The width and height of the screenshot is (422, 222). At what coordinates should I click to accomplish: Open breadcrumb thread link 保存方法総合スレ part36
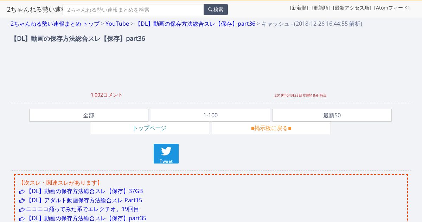click(195, 24)
